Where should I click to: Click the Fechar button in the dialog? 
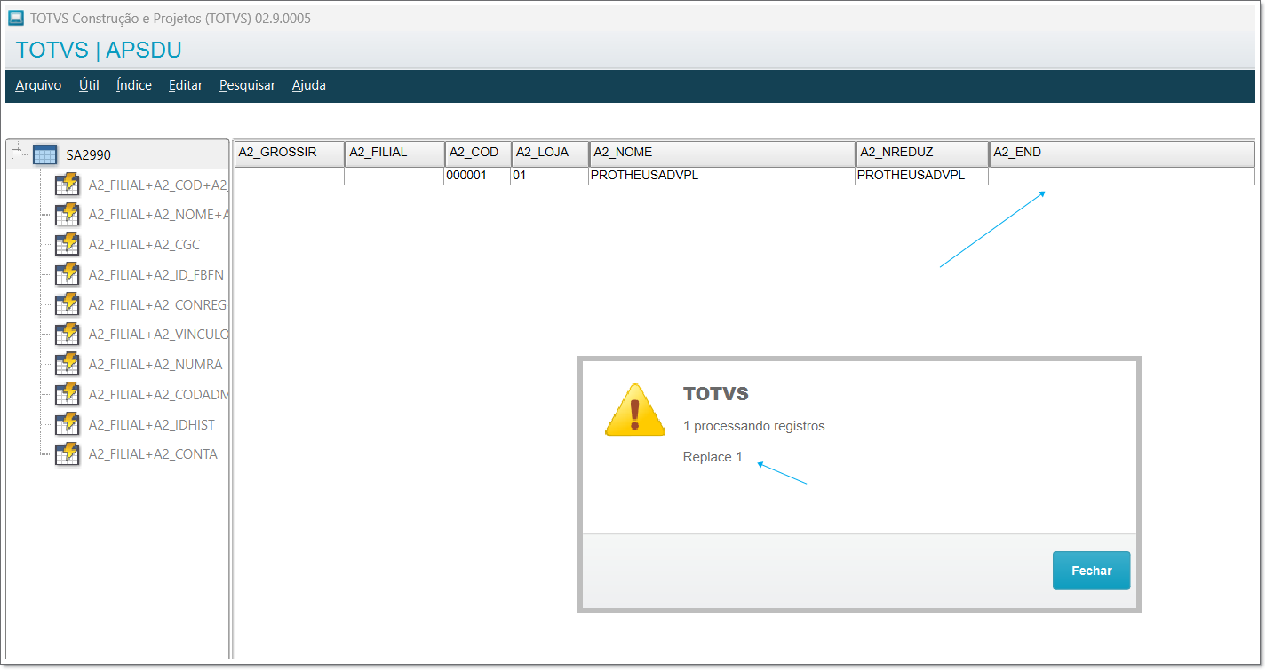point(1091,571)
